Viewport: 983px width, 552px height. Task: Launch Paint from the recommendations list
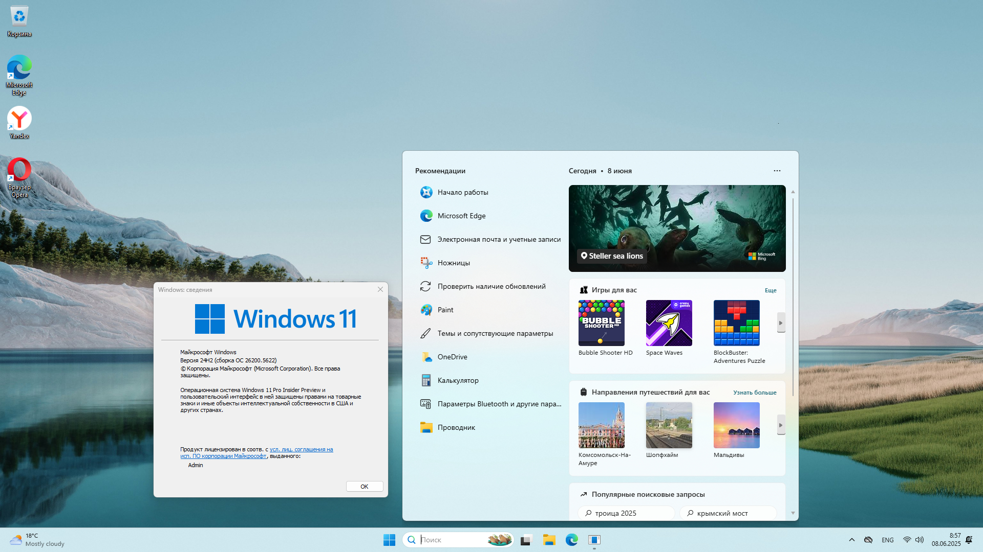445,310
